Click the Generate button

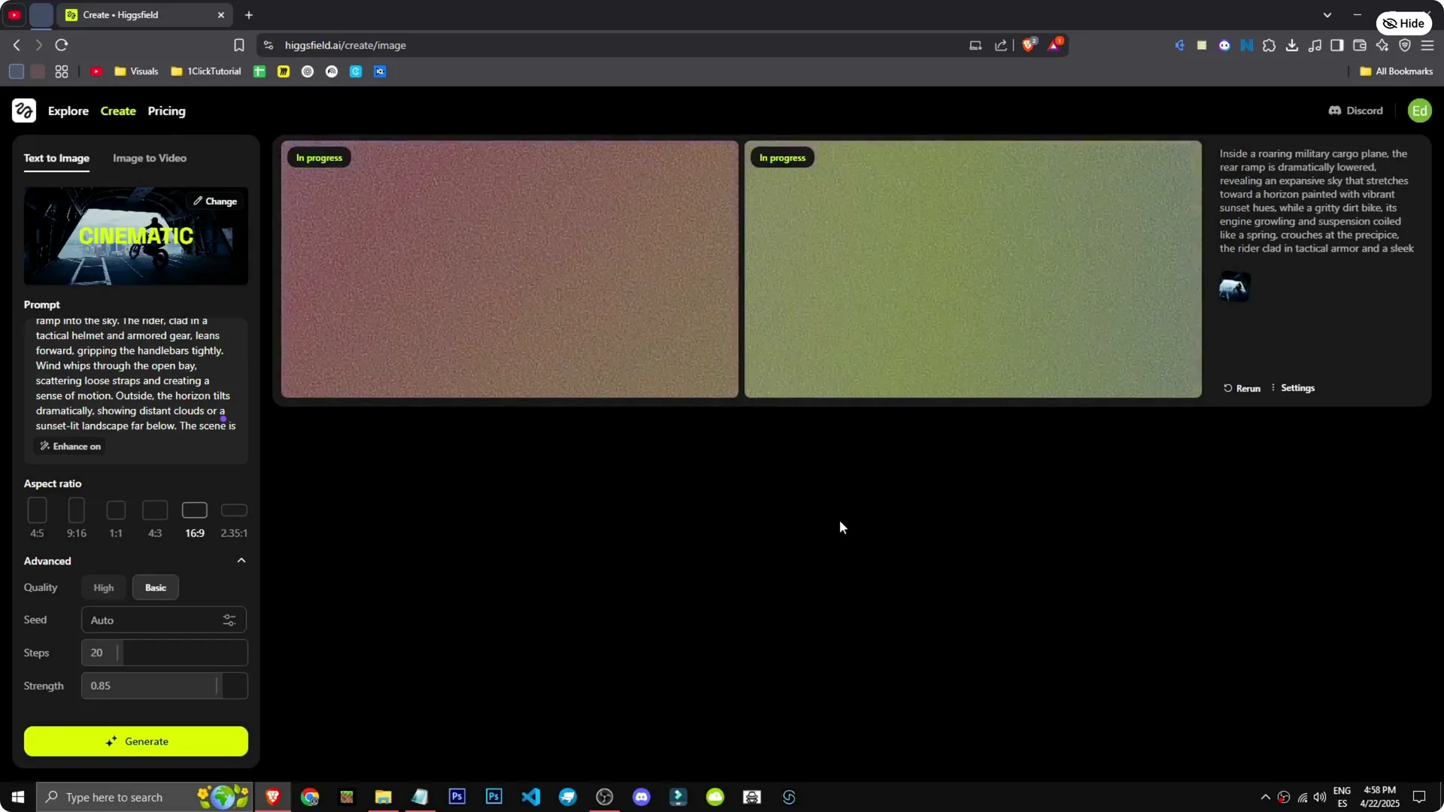(x=135, y=741)
